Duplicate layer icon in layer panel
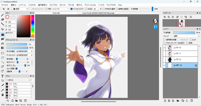Viewport: 201px width, 106px height. point(183,101)
